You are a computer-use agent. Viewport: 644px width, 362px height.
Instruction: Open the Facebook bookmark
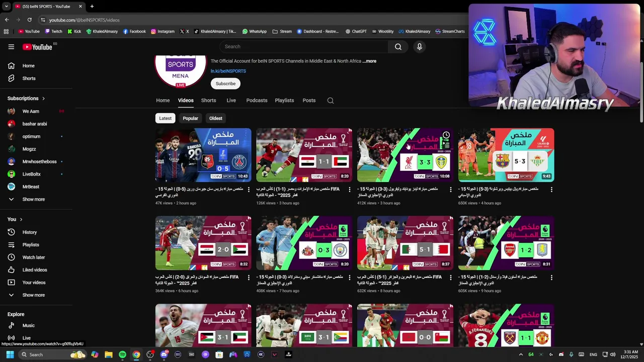(134, 31)
